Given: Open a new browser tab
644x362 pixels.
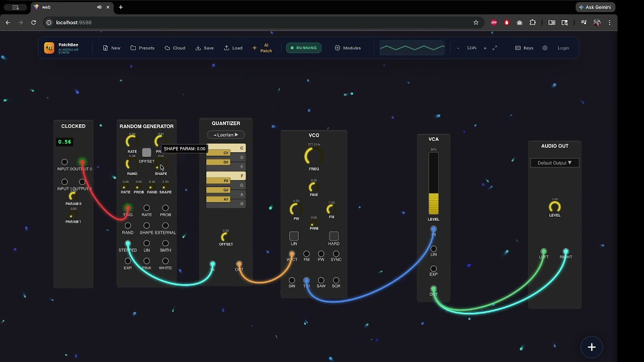Looking at the screenshot, I should 121,7.
